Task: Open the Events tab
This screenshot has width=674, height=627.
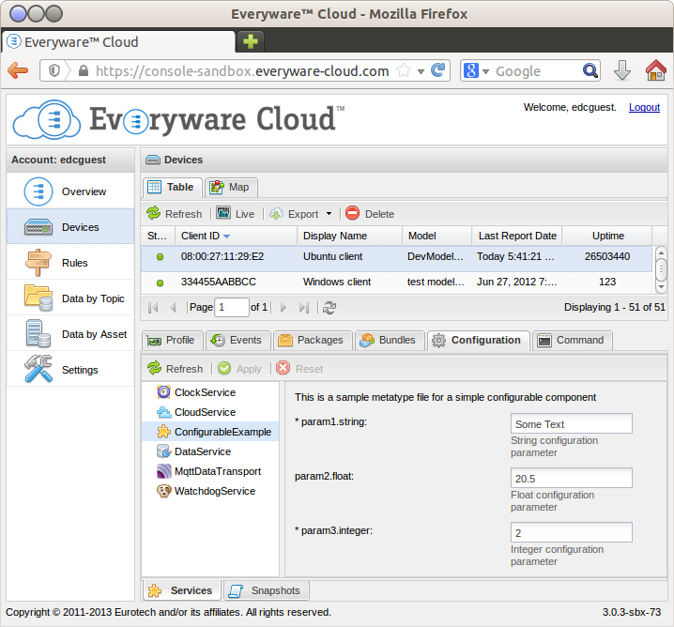Action: point(237,341)
